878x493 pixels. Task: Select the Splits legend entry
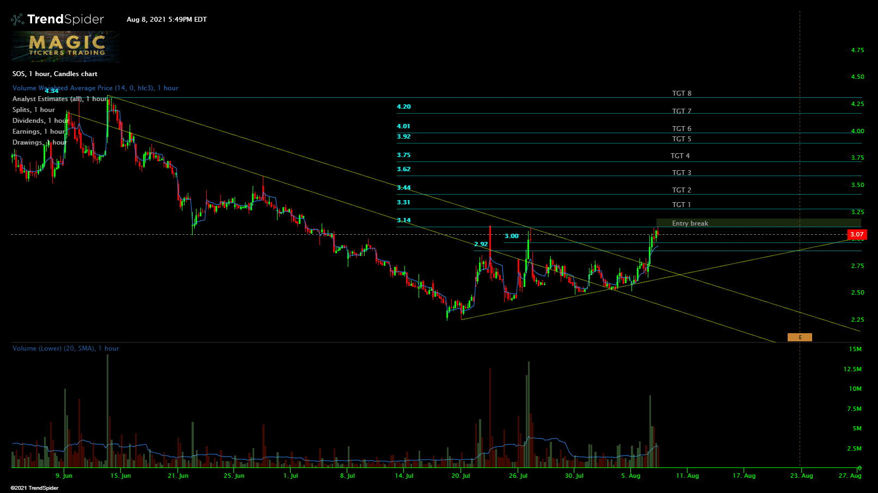tap(34, 110)
